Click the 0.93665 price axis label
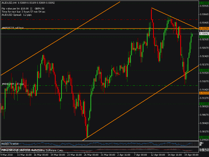 204,14
